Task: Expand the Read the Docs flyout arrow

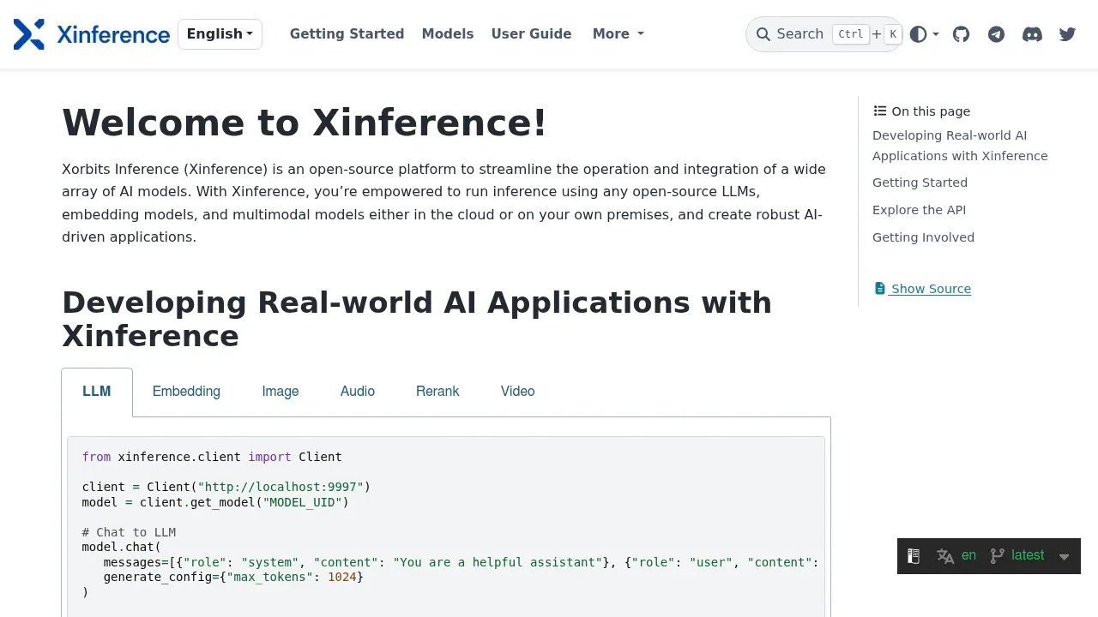Action: tap(1064, 557)
